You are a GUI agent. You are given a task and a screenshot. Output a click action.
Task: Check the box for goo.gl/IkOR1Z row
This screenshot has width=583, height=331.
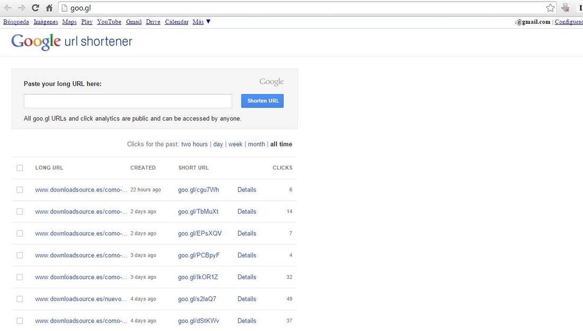pyautogui.click(x=20, y=277)
